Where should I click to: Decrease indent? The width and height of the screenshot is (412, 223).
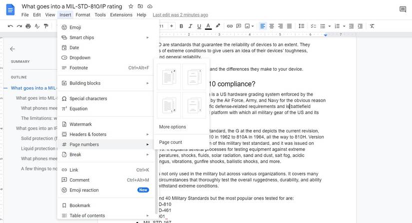pyautogui.click(x=351, y=26)
